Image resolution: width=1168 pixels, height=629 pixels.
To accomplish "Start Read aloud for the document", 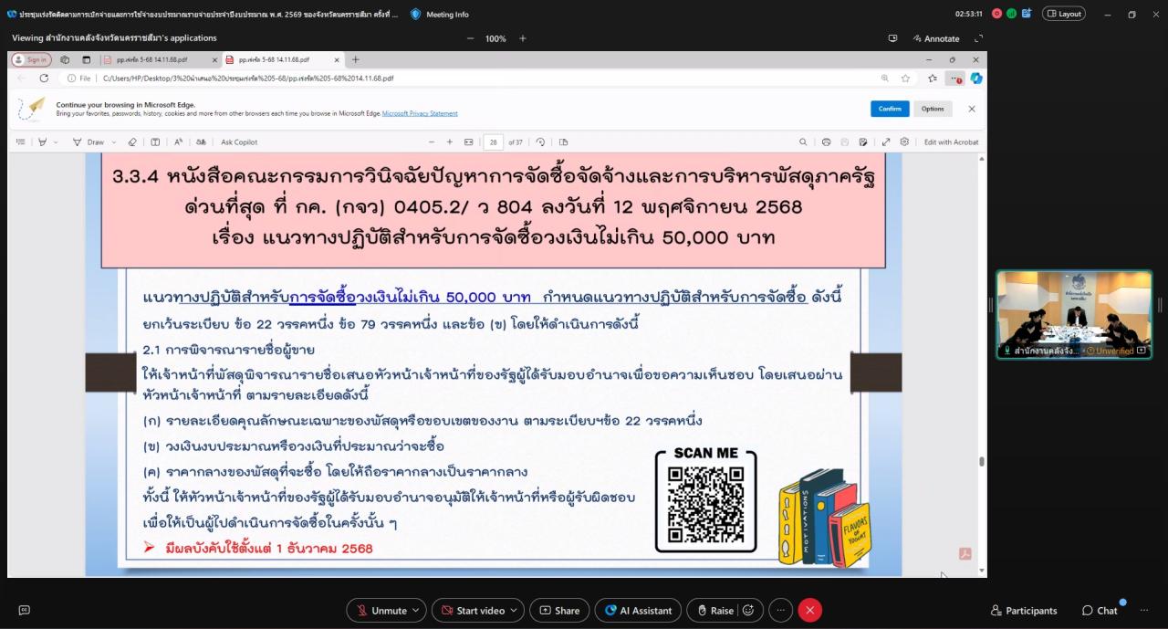I will point(178,142).
